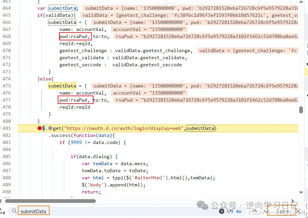The image size is (308, 218).
Task: Click the magnifier icon in search bar
Action: [x=15, y=211]
